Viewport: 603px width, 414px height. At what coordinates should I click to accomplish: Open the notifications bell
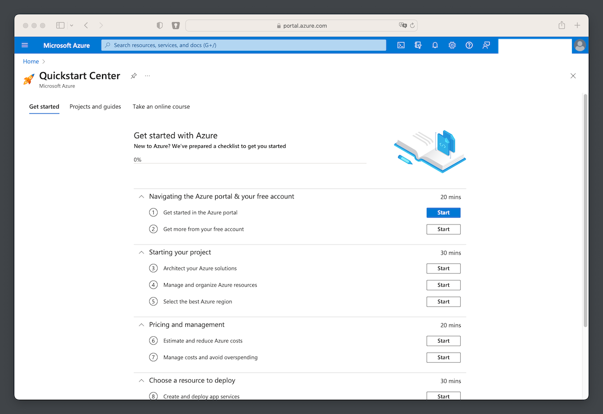435,45
